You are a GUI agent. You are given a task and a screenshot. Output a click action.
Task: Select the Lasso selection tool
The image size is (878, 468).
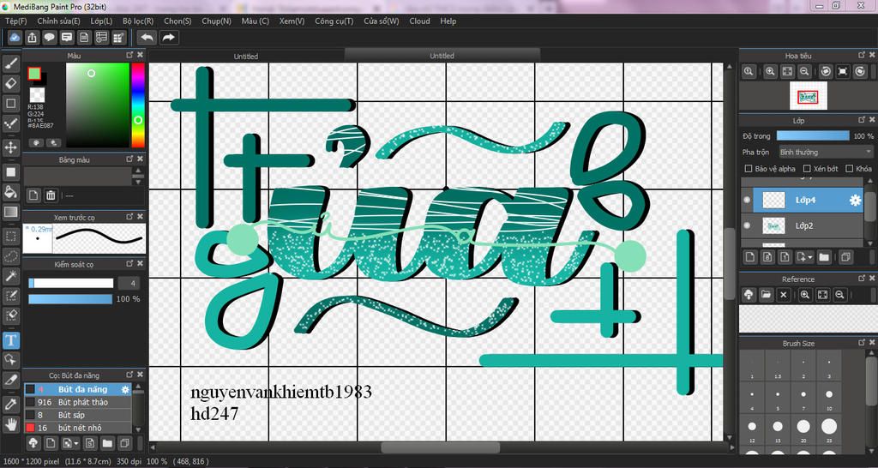click(x=11, y=256)
